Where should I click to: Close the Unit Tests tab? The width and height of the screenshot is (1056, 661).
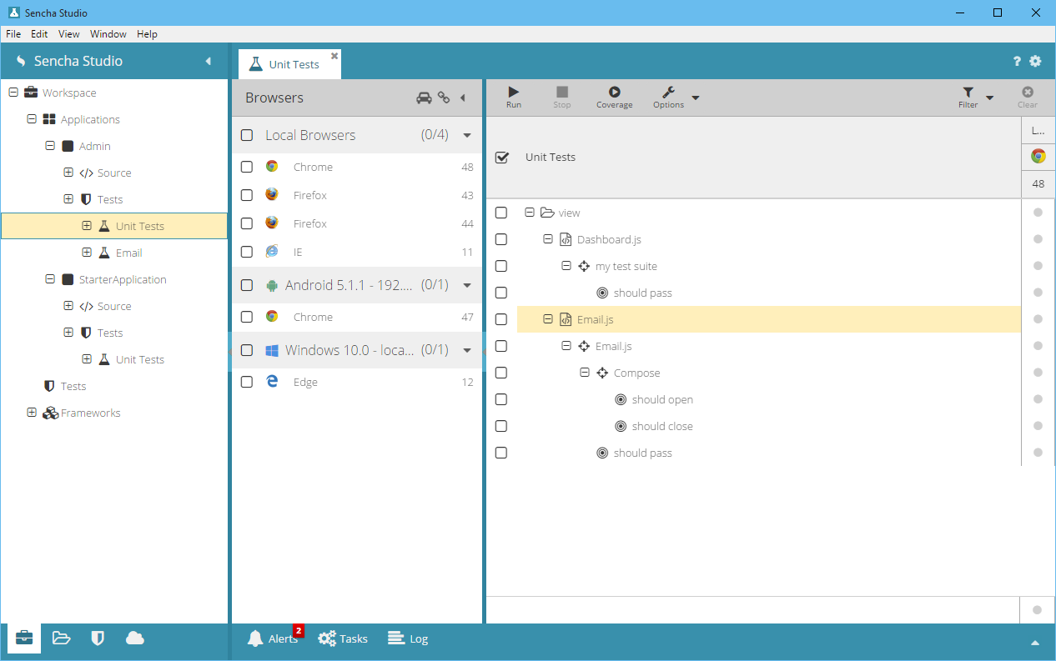click(334, 56)
